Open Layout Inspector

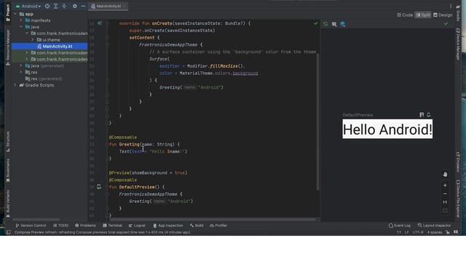click(x=434, y=226)
